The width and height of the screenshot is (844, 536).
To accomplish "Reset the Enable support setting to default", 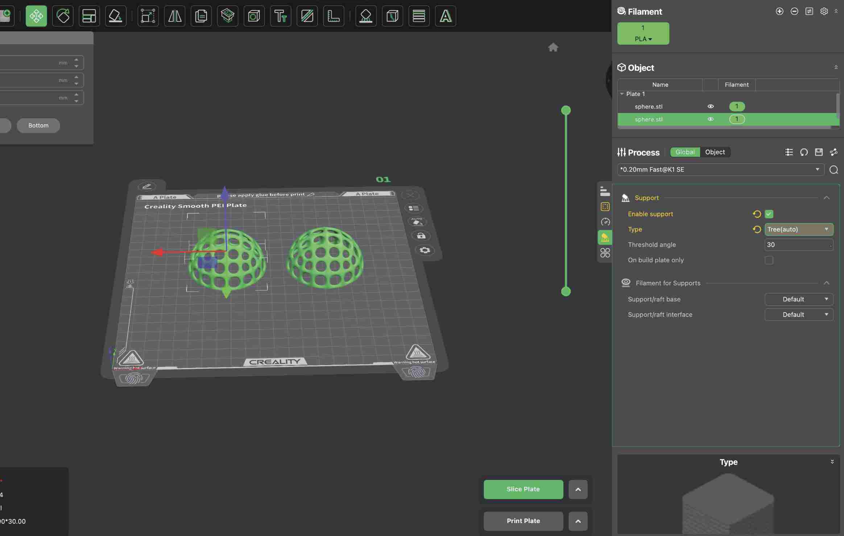I will pos(757,214).
